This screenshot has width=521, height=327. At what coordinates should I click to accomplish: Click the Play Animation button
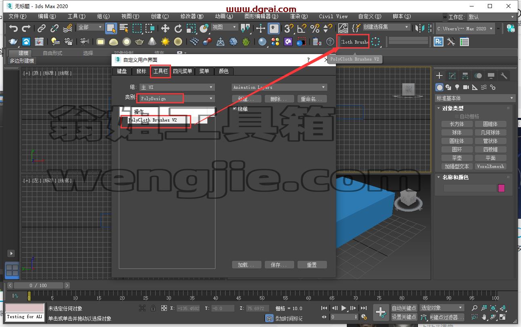point(344,308)
